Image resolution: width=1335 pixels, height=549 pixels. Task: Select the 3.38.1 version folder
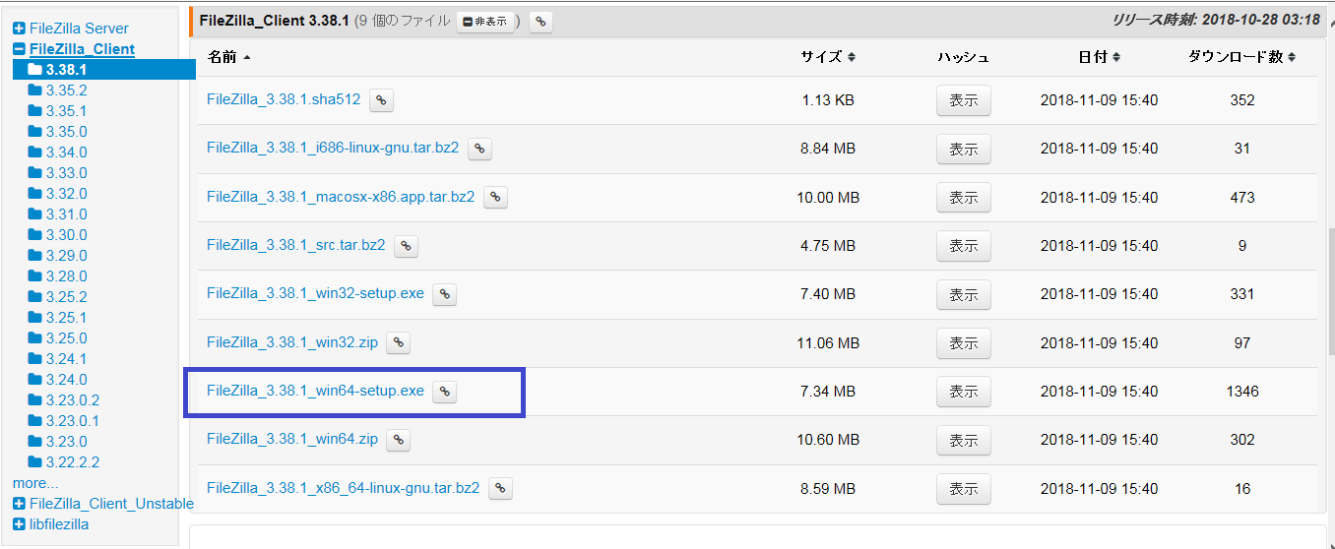tap(66, 70)
